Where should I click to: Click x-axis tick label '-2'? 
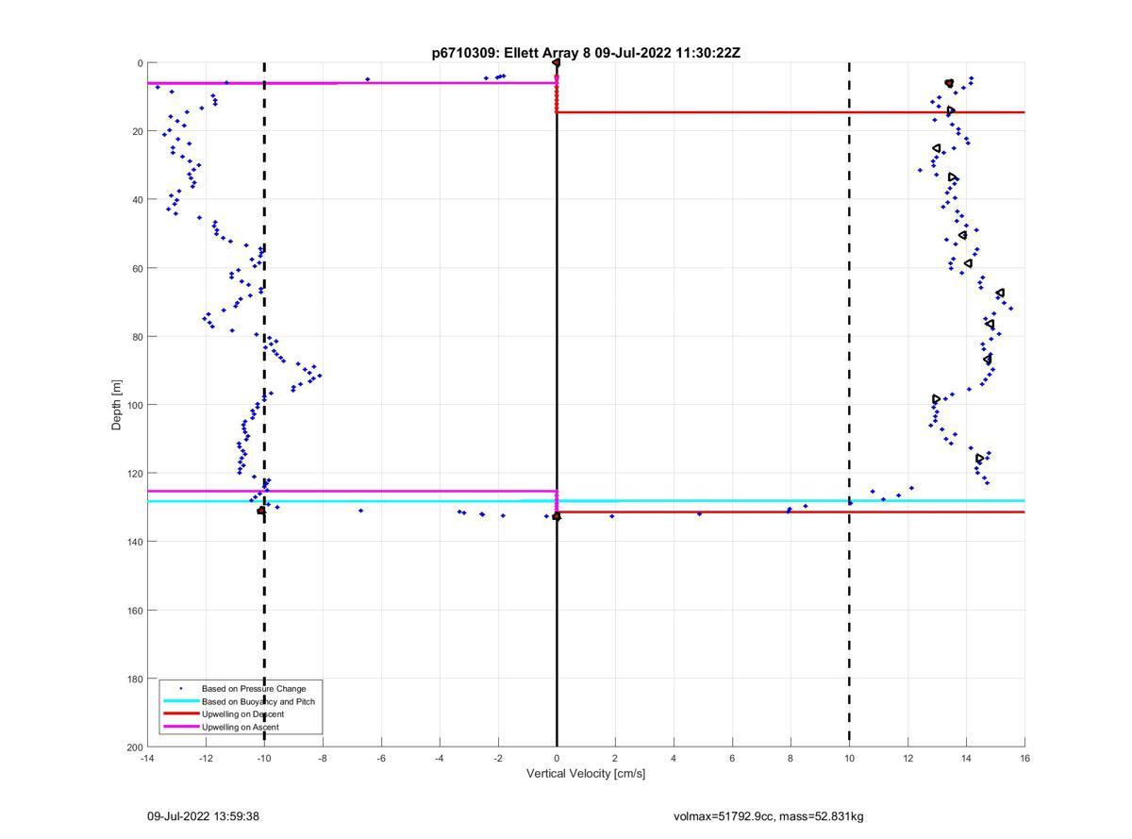[498, 758]
